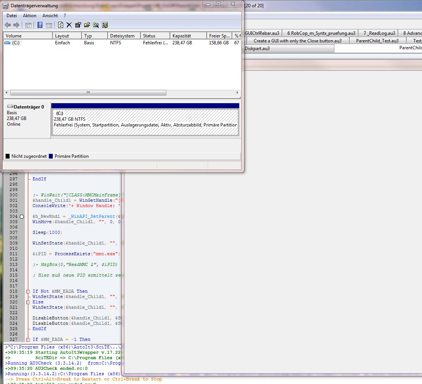
Task: Select the (C:) partition block in Datenträger 0
Action: point(145,122)
